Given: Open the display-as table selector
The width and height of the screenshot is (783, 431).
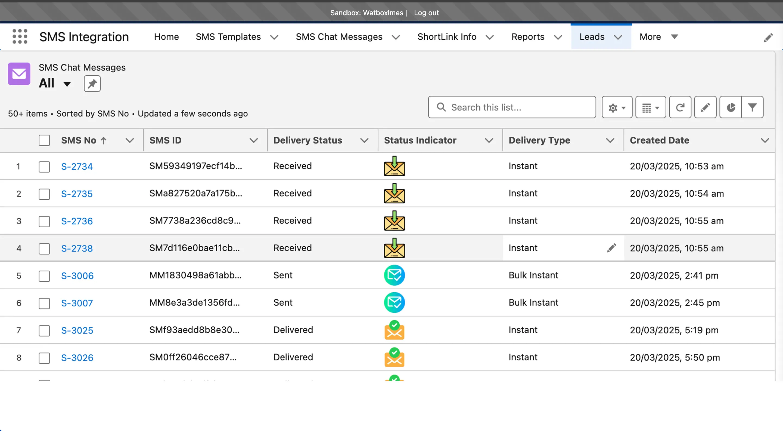Looking at the screenshot, I should pos(651,107).
